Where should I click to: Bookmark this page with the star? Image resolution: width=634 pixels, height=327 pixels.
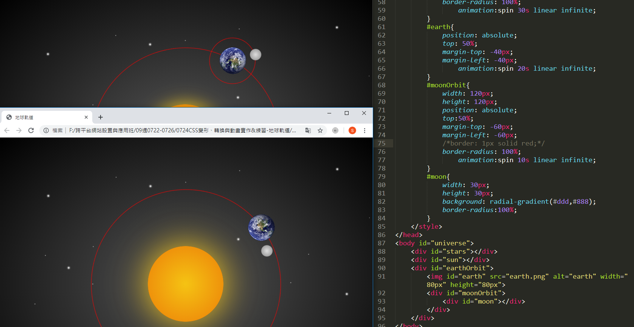pyautogui.click(x=320, y=130)
